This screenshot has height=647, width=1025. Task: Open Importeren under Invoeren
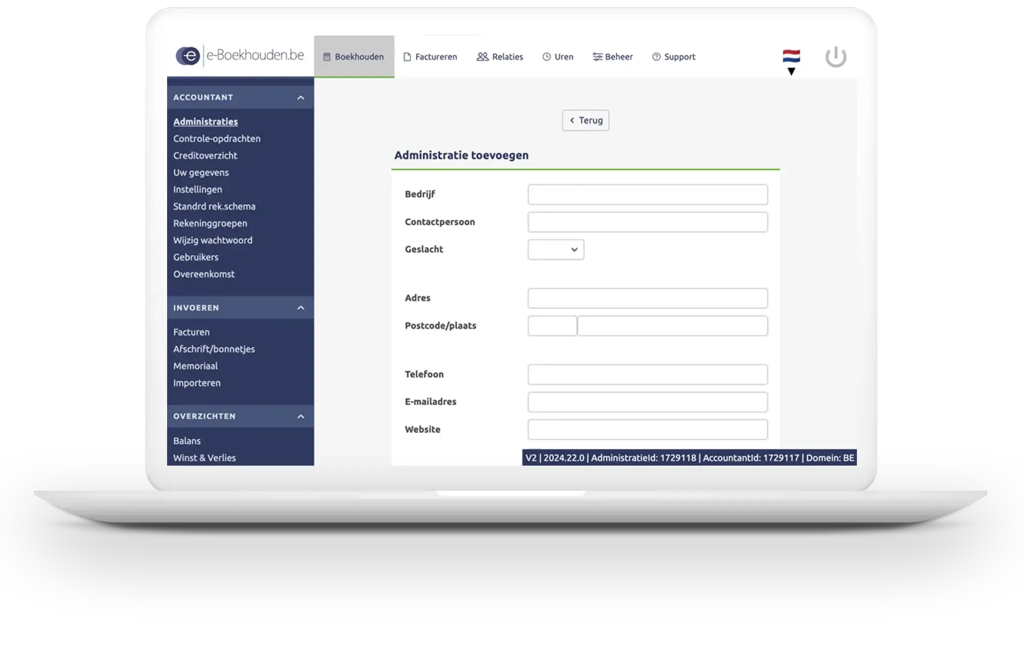[x=197, y=383]
